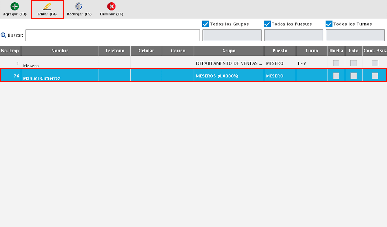Click the red Eliminar (F6) icon
387x227 pixels.
[x=111, y=6]
